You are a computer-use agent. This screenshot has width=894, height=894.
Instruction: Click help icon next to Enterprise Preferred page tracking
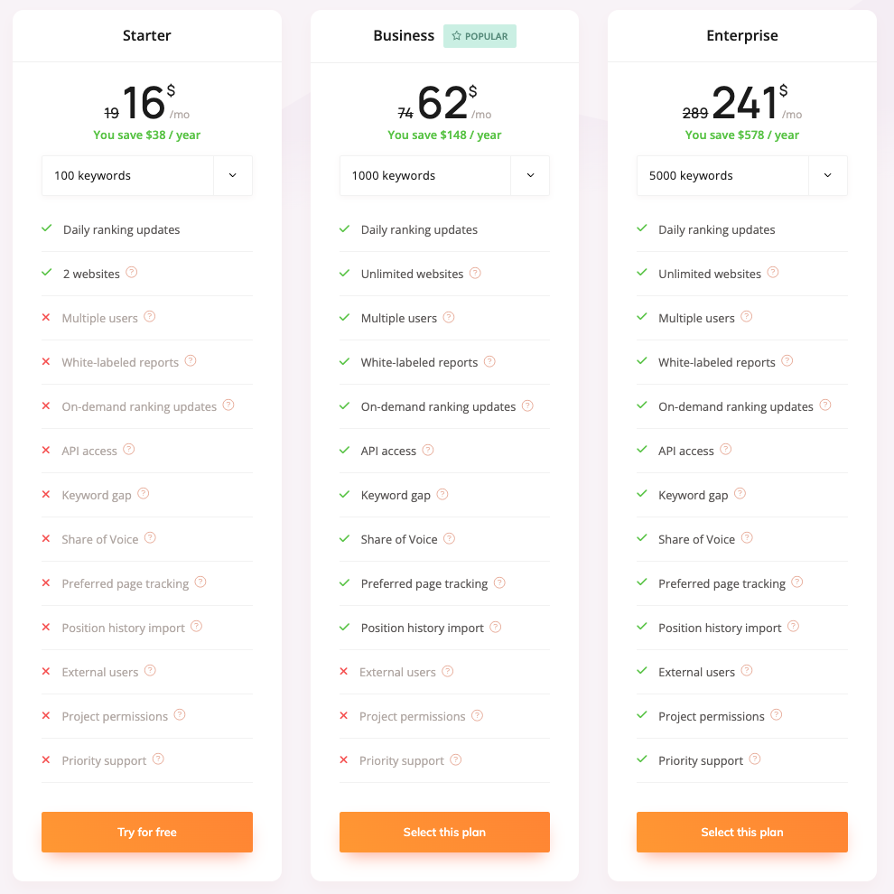coord(797,582)
